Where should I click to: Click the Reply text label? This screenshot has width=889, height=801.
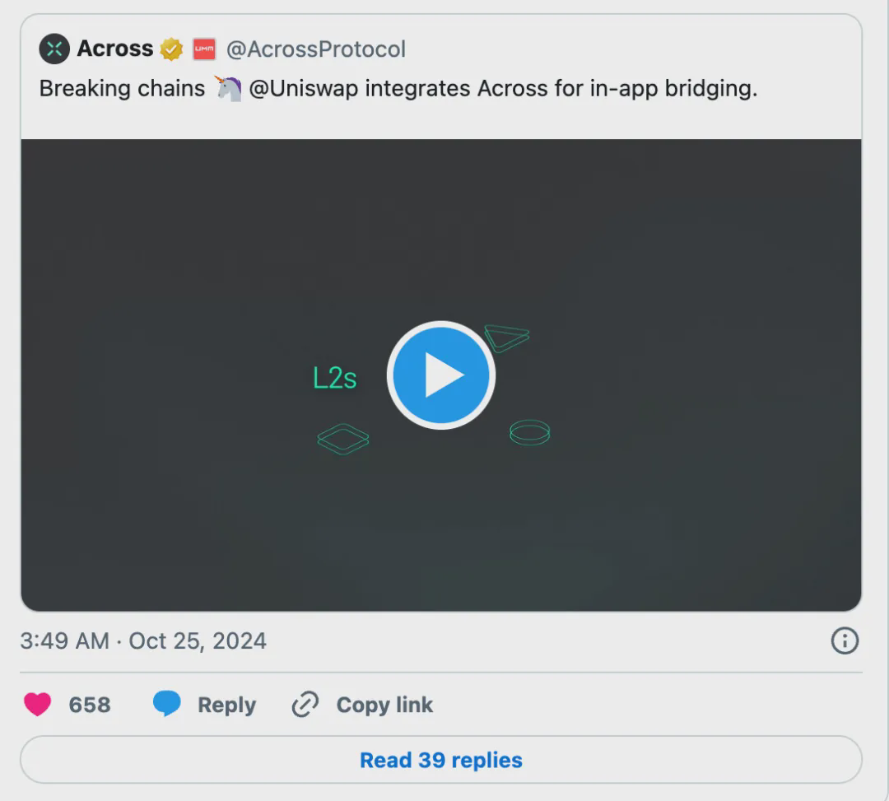coord(226,706)
